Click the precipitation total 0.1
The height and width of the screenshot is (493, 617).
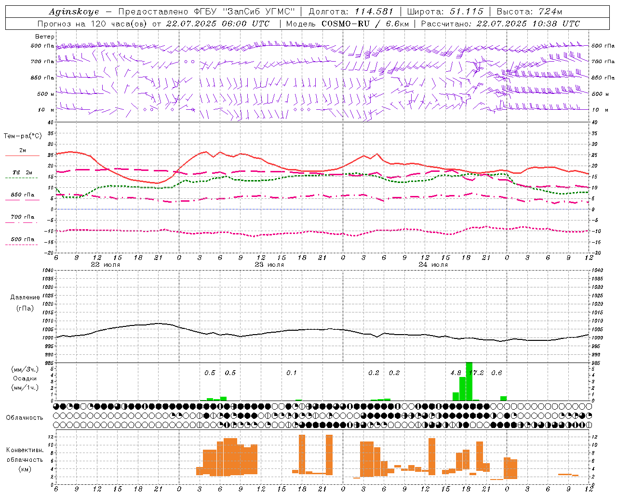(292, 373)
